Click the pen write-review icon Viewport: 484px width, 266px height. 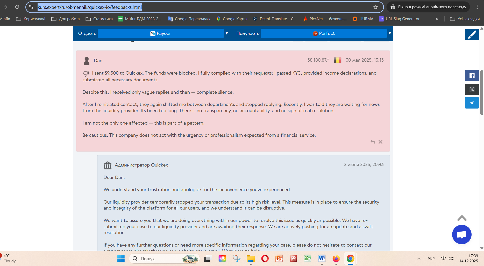(472, 34)
